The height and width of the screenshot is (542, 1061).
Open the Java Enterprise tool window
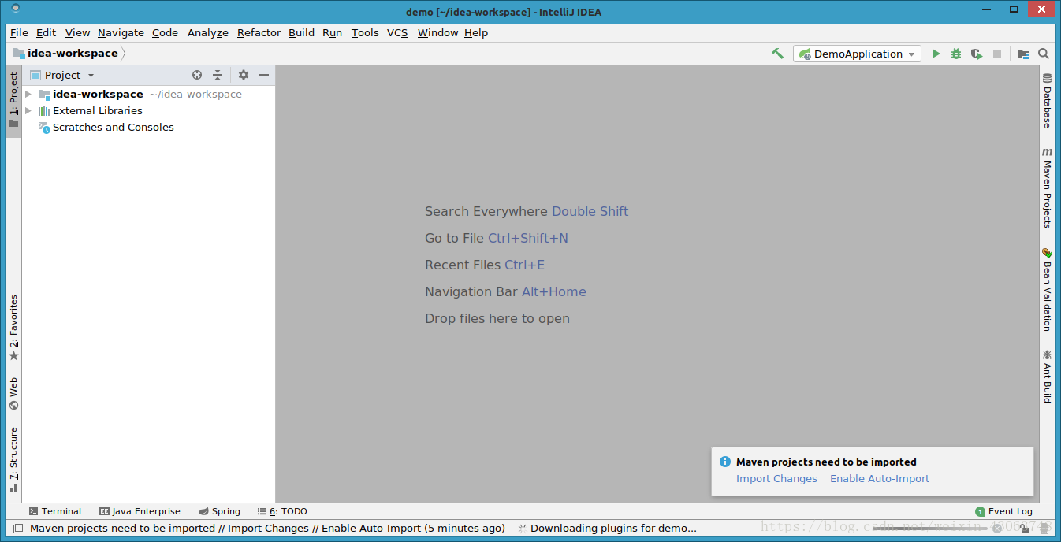point(140,511)
